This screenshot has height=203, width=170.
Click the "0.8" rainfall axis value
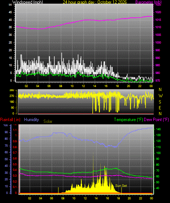[15, 147]
